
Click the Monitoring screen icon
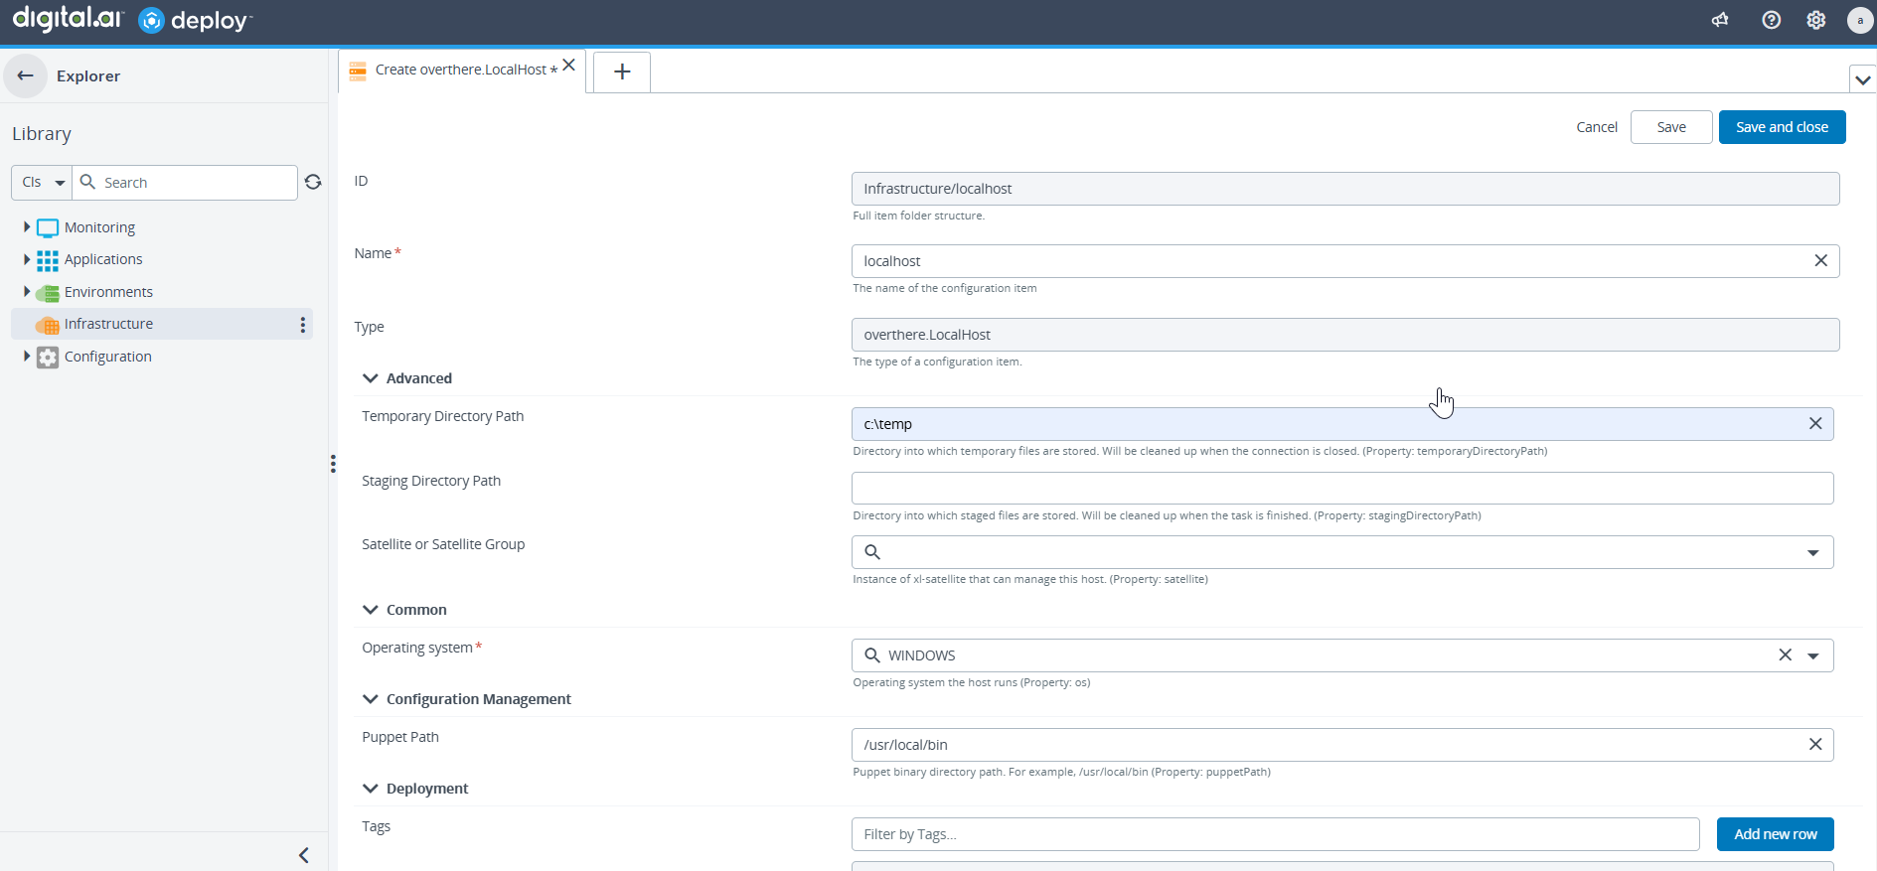pos(48,227)
